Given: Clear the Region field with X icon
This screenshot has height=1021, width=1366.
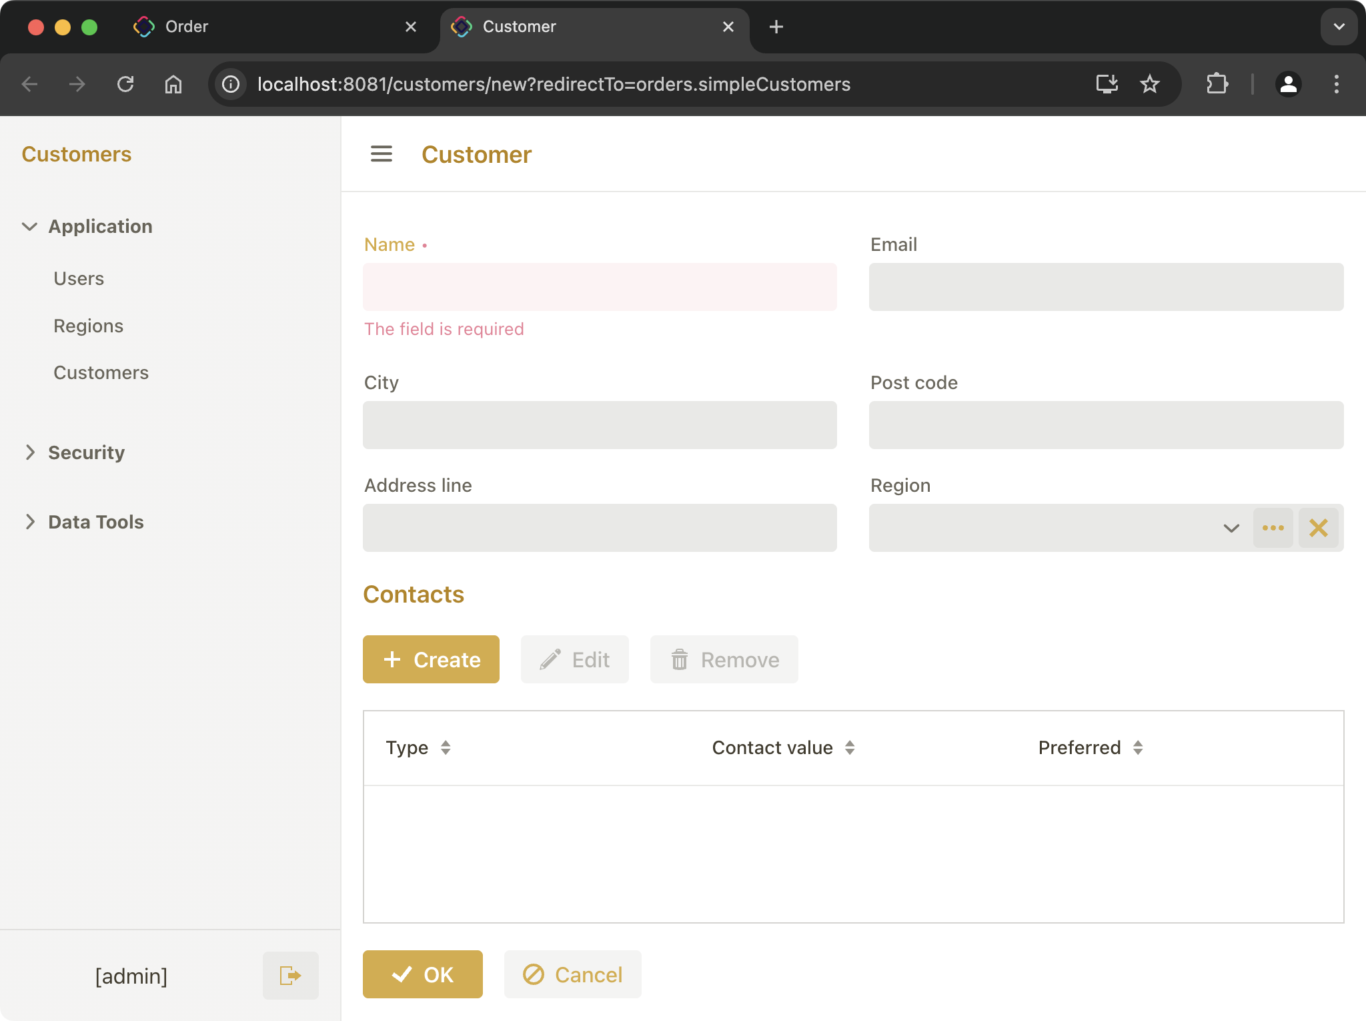Looking at the screenshot, I should tap(1318, 528).
